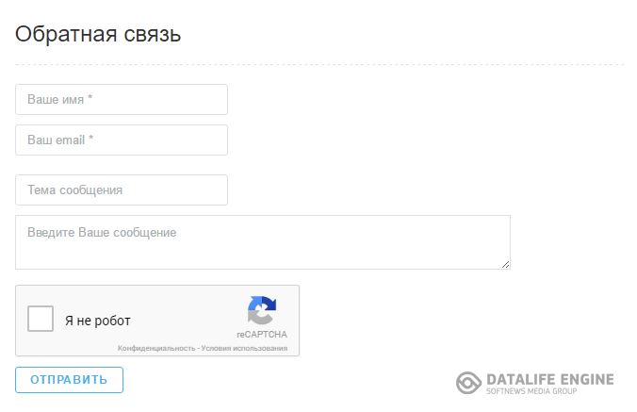Click into the "Тема сообщения" field

point(122,190)
